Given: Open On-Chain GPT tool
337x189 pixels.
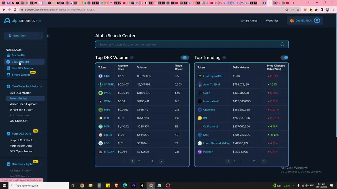Looking at the screenshot, I should tap(19, 121).
